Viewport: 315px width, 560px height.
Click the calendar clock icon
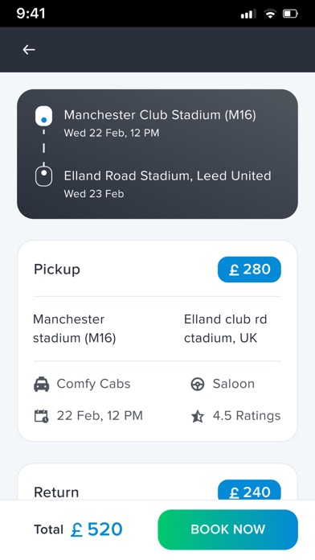(41, 416)
